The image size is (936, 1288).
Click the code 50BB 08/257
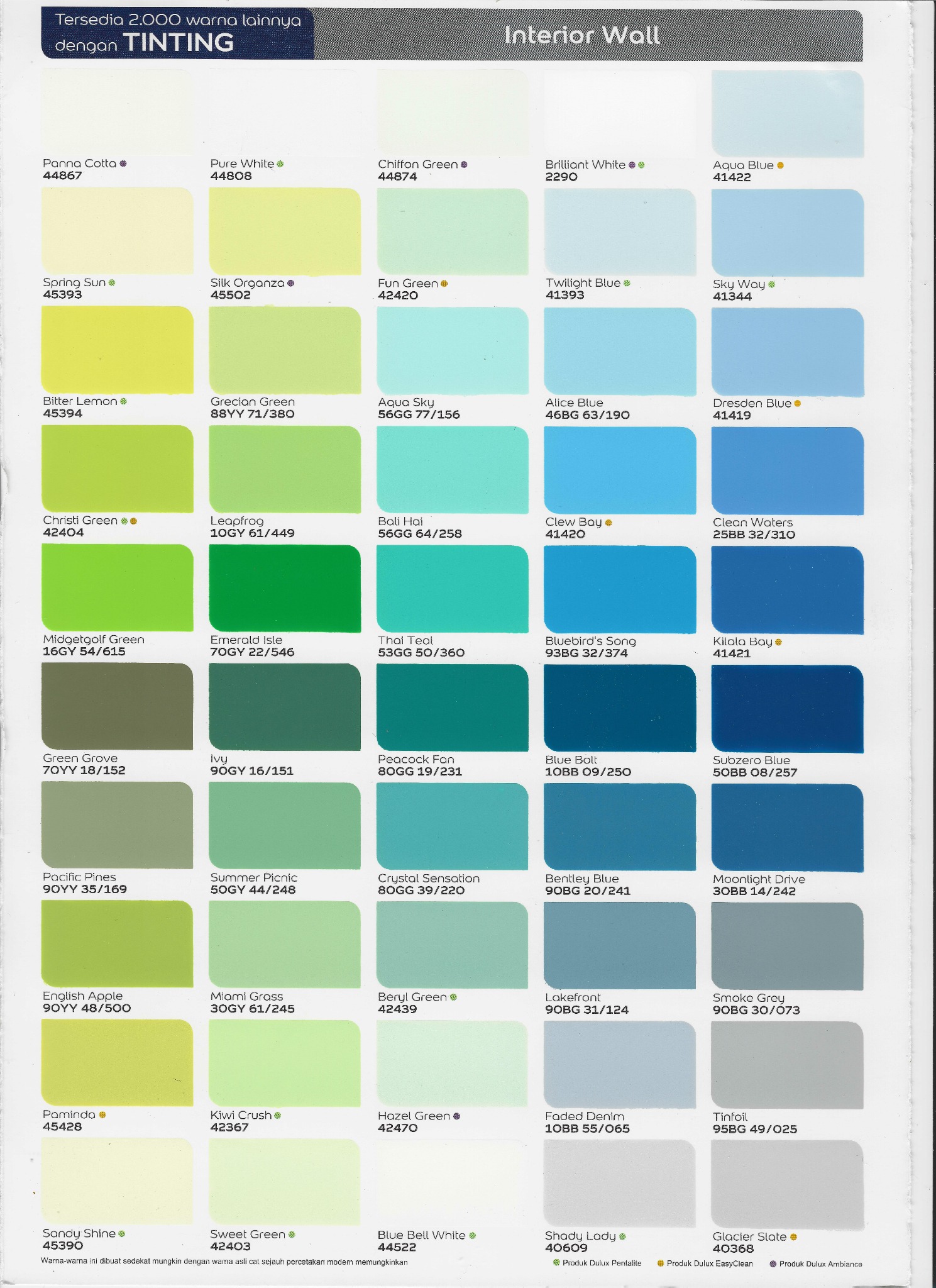click(x=755, y=772)
